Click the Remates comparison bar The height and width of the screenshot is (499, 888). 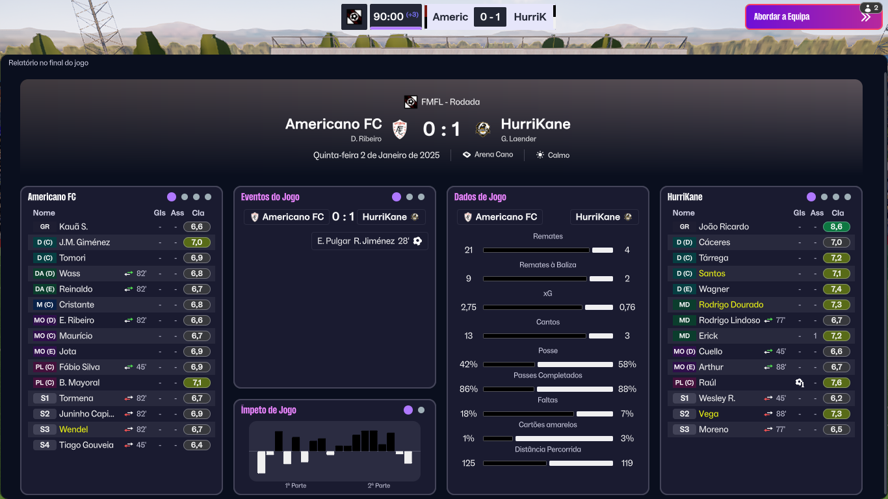548,250
